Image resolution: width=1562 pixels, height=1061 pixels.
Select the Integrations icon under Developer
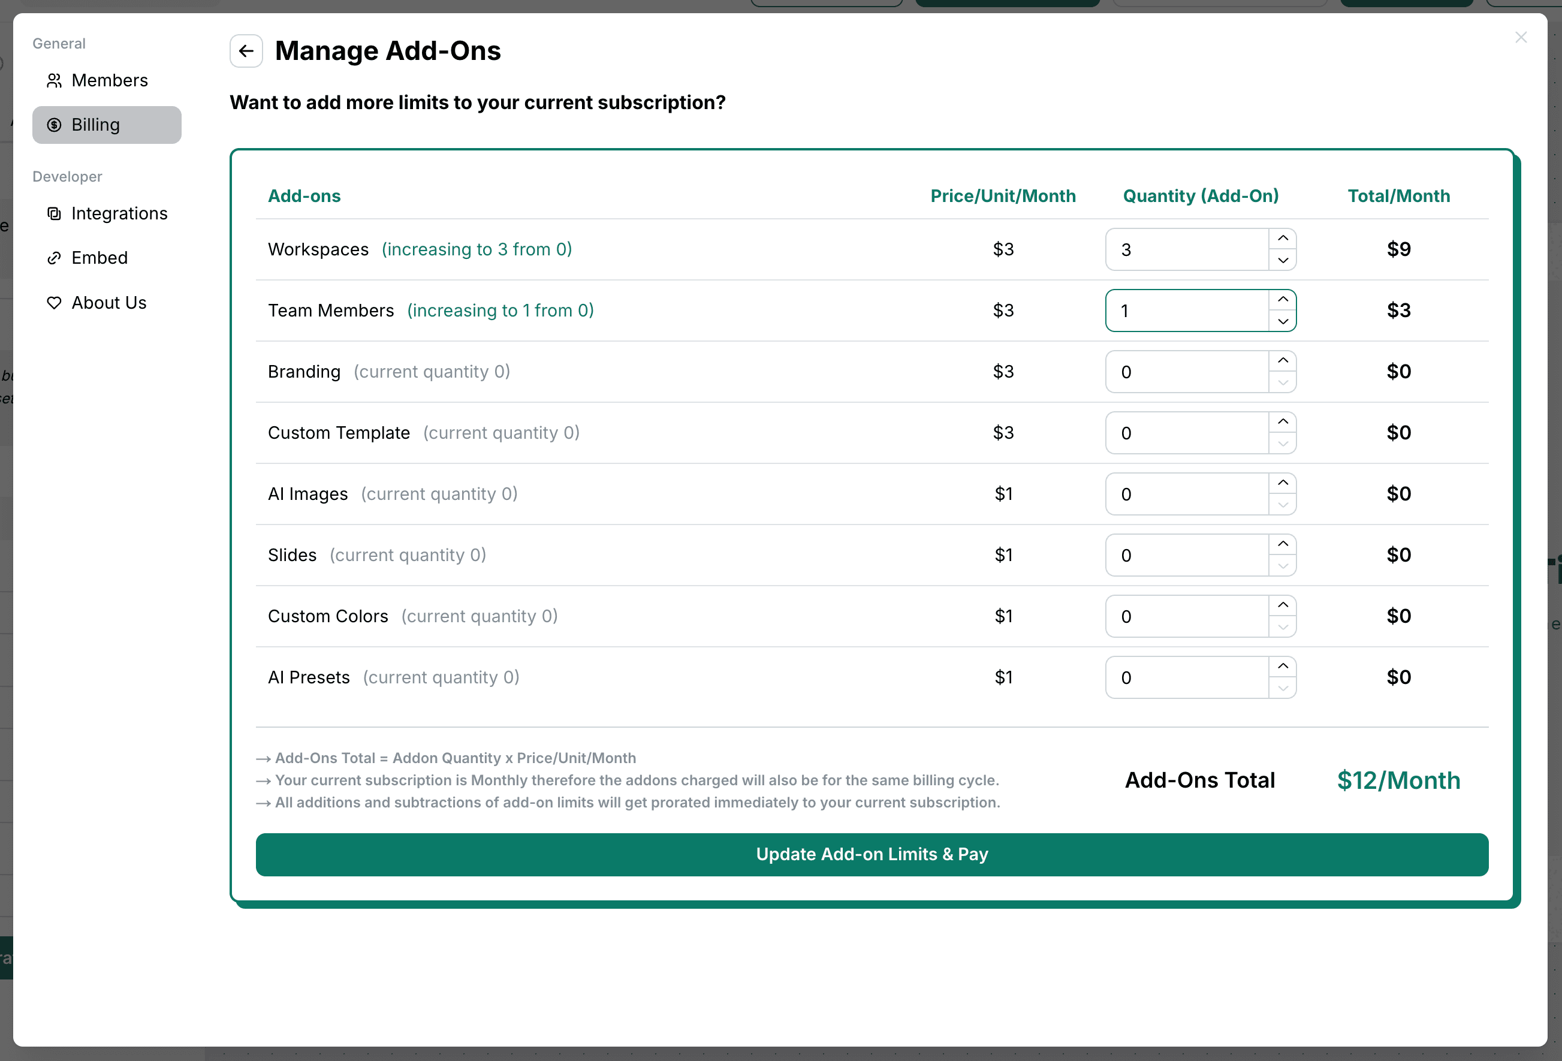click(55, 213)
